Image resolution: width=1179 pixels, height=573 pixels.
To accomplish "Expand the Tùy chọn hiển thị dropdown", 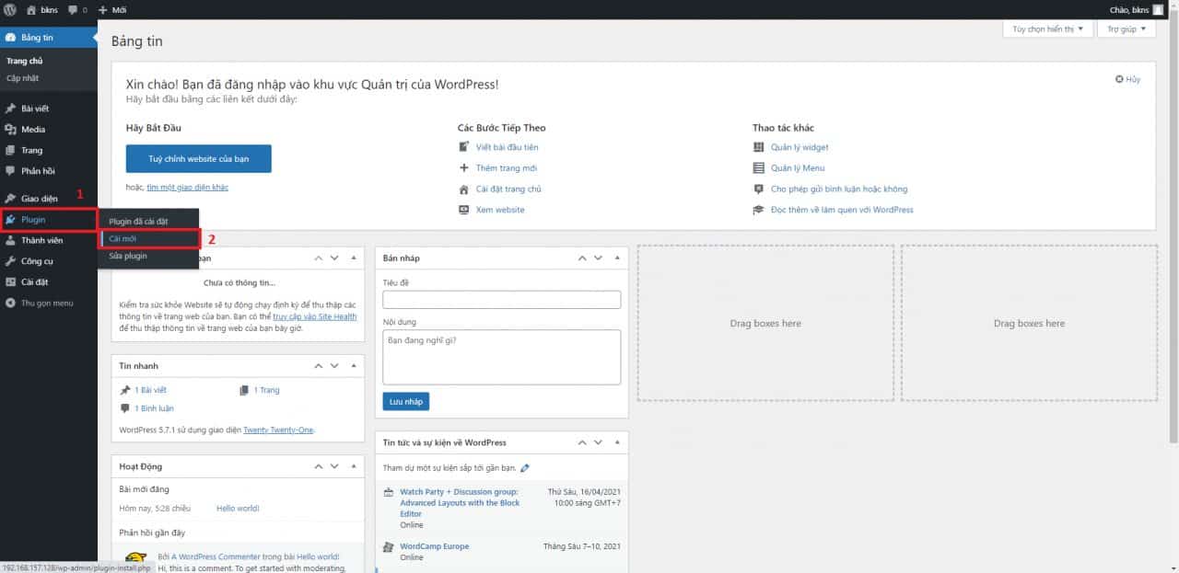I will point(1048,29).
